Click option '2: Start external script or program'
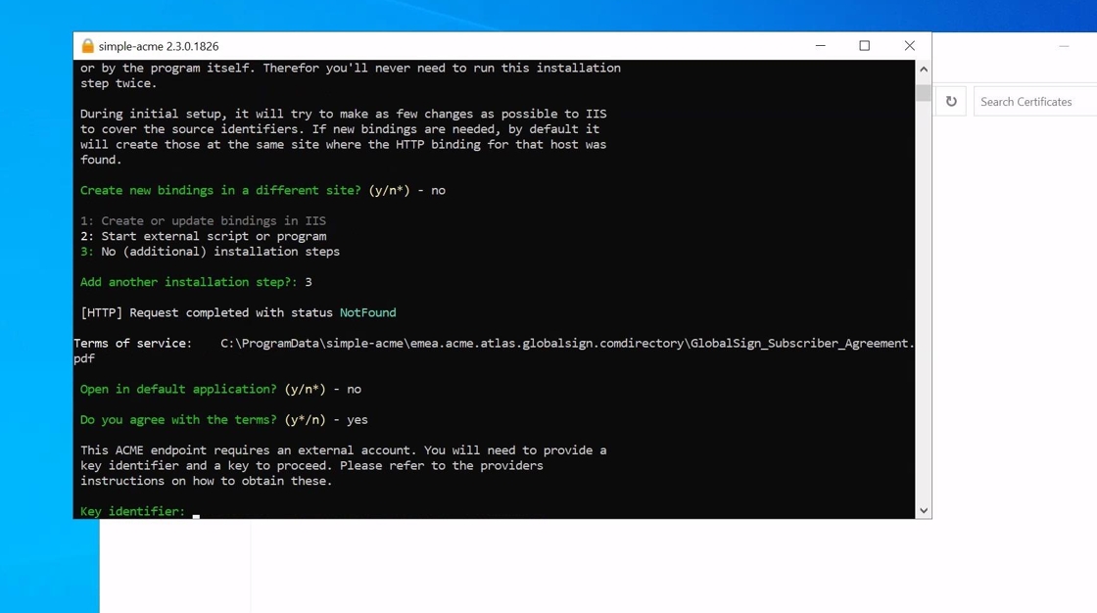The width and height of the screenshot is (1097, 613). pos(203,236)
